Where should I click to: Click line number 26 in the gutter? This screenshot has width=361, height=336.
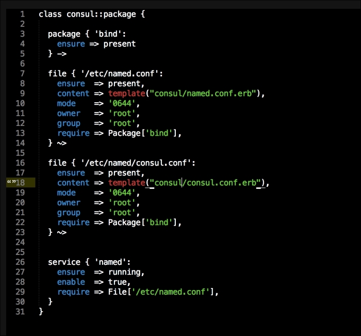20,262
